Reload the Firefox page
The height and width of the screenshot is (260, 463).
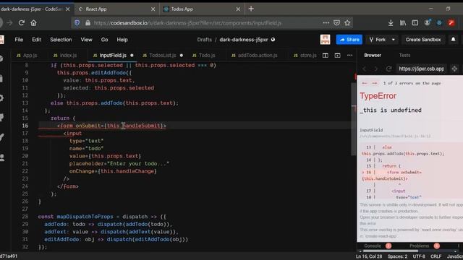tap(21, 22)
